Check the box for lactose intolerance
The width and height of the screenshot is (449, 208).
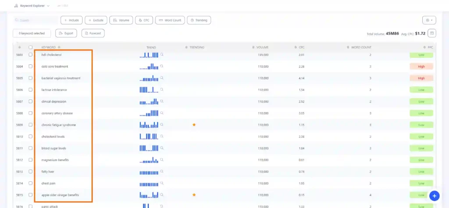pyautogui.click(x=31, y=90)
